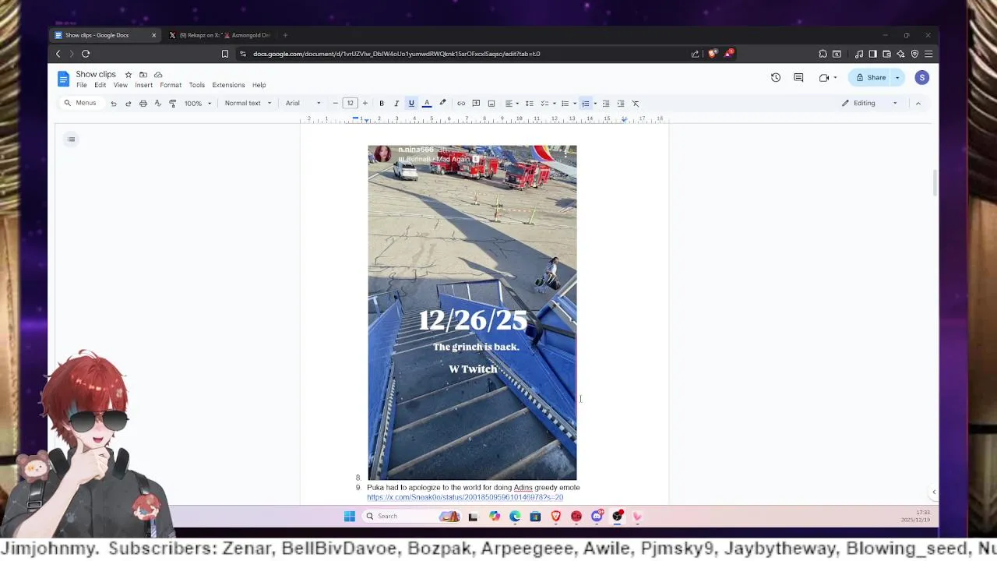Increase indent of the paragraph
Screen dimensions: 997x561
tap(621, 104)
